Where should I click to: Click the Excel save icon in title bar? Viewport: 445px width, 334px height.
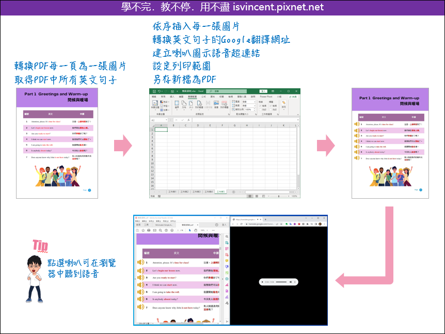[154, 91]
